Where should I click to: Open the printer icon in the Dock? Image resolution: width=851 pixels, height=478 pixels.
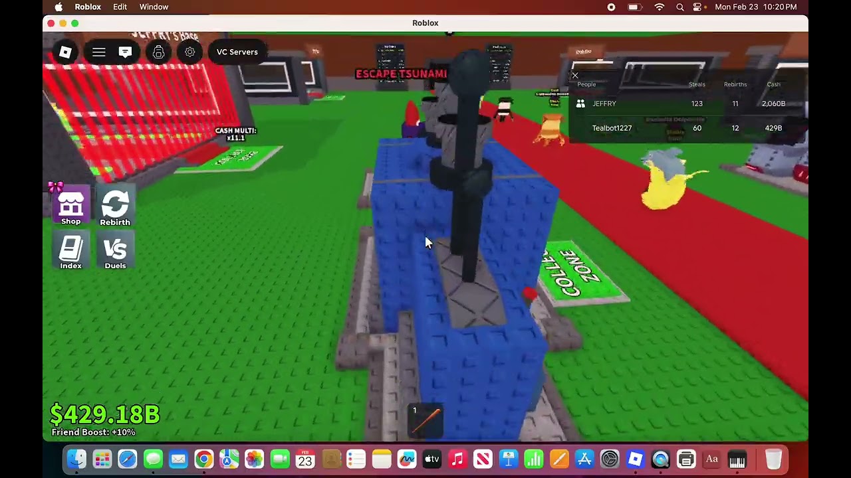[x=686, y=459]
